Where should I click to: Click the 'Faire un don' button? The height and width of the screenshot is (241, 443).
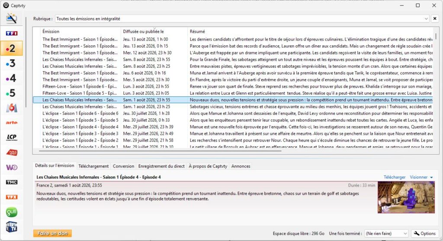(x=52, y=233)
